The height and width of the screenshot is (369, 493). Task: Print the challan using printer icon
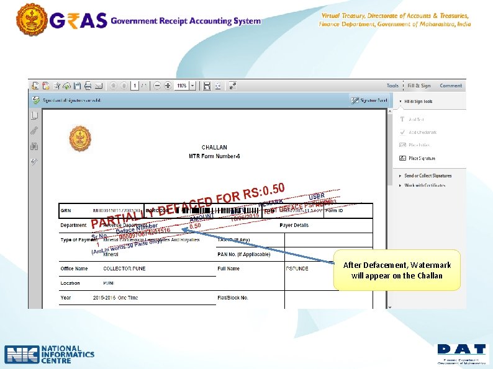pos(88,86)
